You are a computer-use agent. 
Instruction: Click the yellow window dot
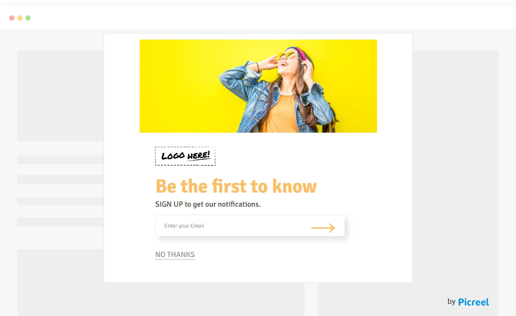(x=20, y=18)
